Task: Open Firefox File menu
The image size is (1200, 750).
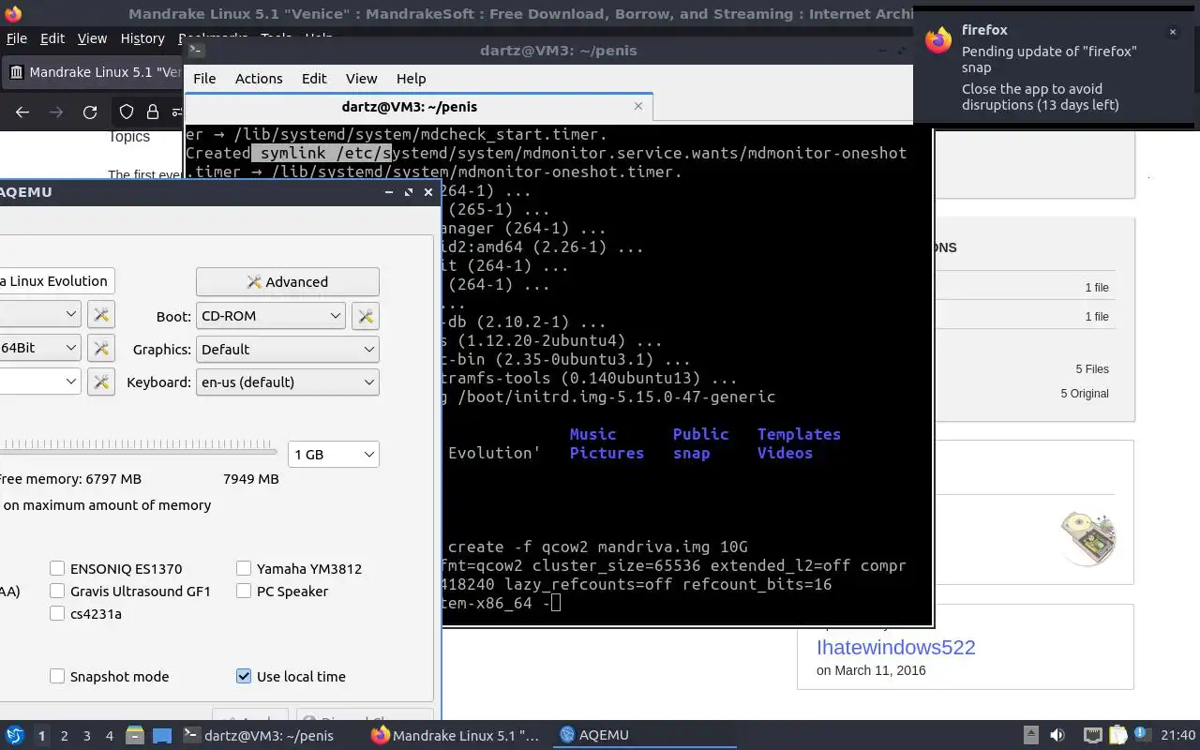Action: [16, 38]
